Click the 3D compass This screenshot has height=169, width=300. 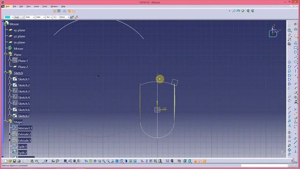(274, 31)
